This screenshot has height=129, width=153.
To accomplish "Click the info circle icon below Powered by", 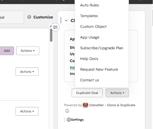I will pos(67,111).
